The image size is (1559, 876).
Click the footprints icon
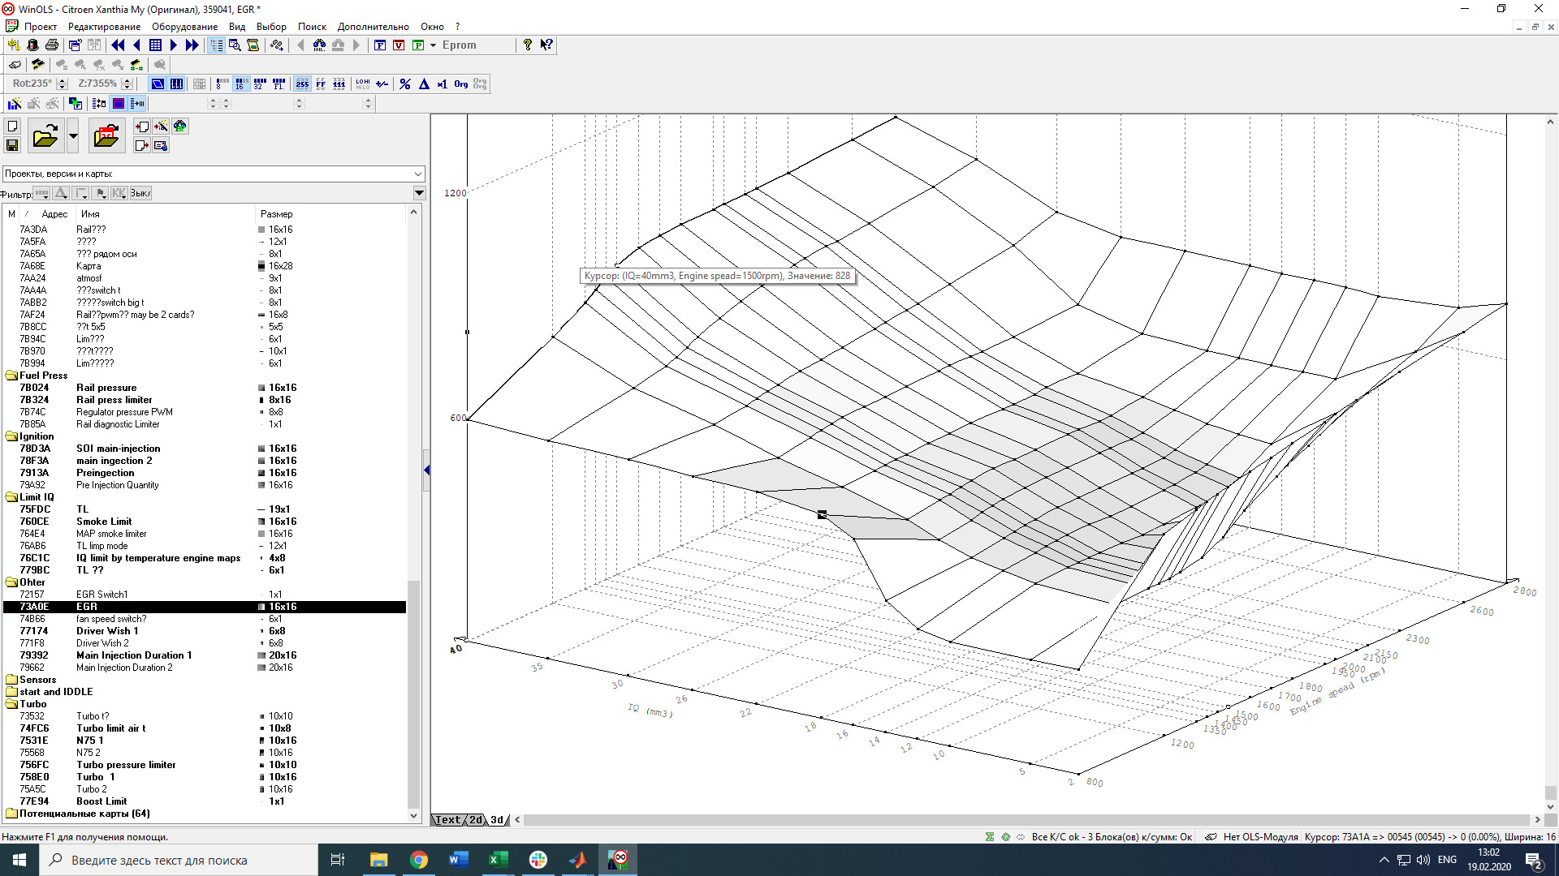[277, 45]
